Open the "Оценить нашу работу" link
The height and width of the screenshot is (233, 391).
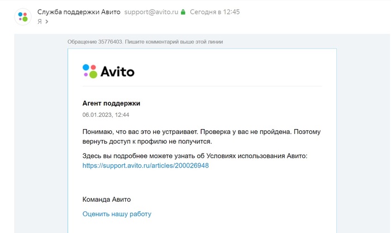pyautogui.click(x=117, y=213)
